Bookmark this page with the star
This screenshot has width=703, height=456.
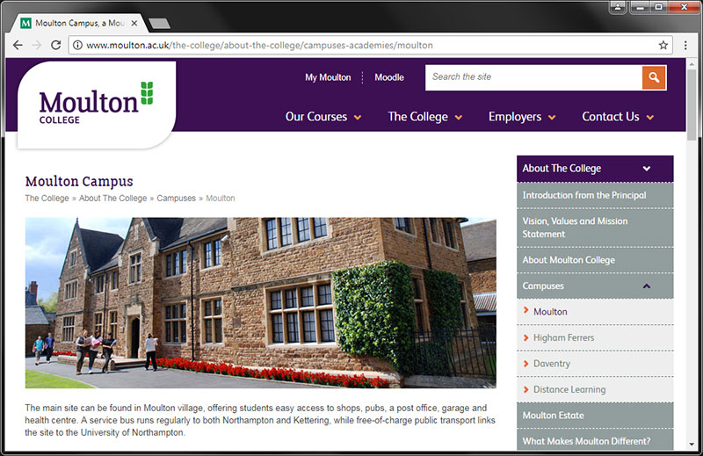pyautogui.click(x=663, y=45)
